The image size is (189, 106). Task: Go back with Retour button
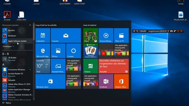tap(7, 103)
